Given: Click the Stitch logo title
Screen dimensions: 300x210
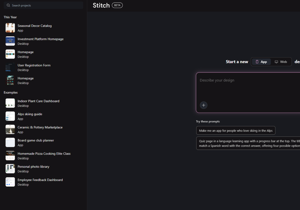Looking at the screenshot, I should pyautogui.click(x=101, y=5).
